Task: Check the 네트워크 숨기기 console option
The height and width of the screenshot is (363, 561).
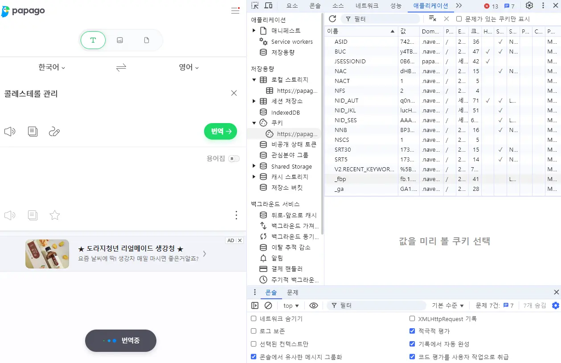Action: click(254, 318)
